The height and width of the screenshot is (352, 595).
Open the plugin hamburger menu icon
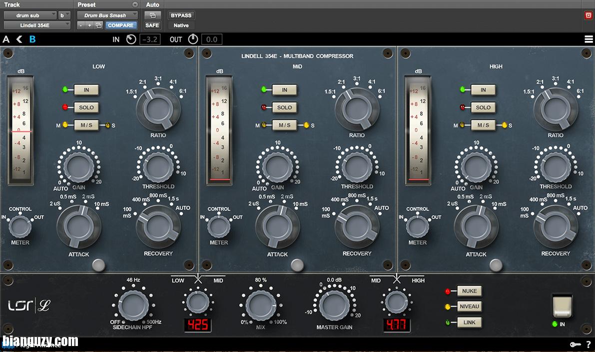point(589,38)
